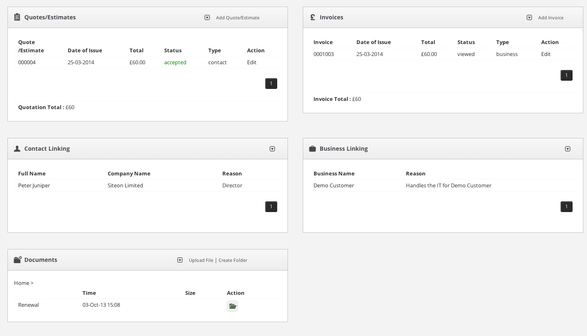Collapse the Invoices panel arrow
Viewport: 587px width, 336px height.
pos(529,18)
